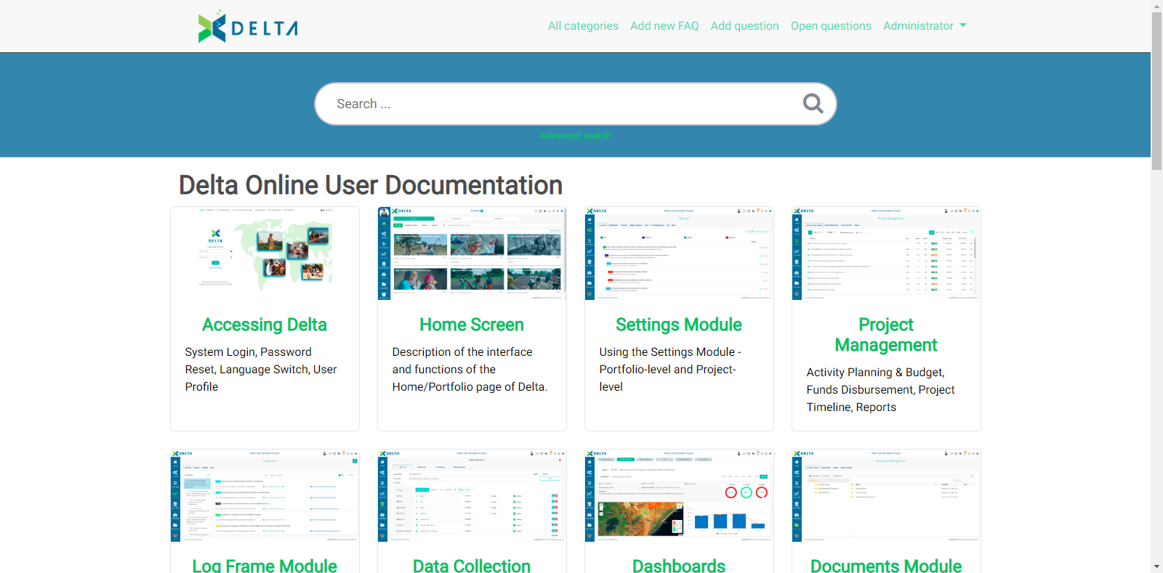This screenshot has width=1163, height=573.
Task: Open All categories in the navigation
Action: click(583, 25)
